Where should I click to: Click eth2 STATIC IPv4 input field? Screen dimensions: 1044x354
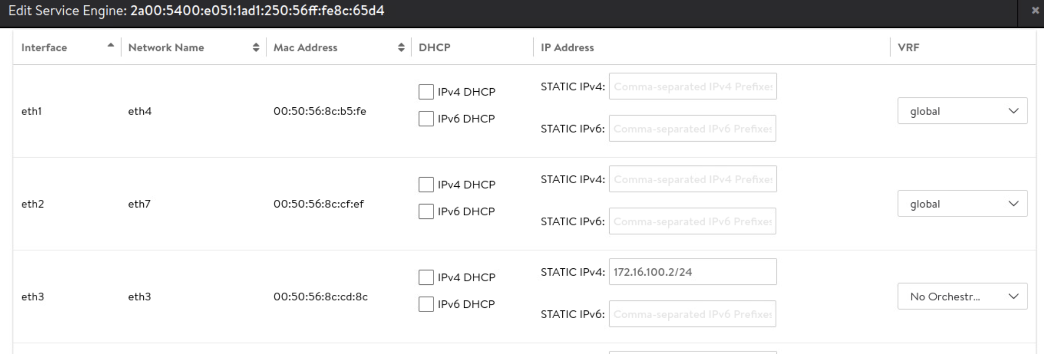692,179
